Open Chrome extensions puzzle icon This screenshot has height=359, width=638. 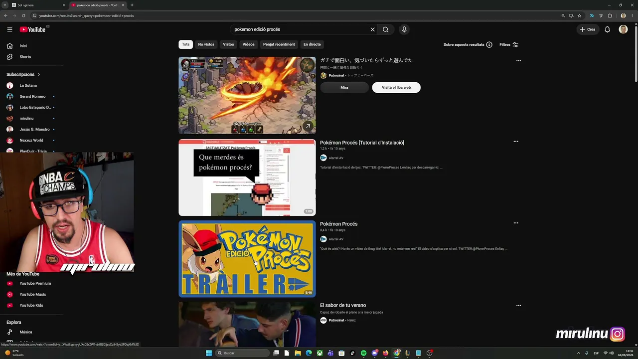610,15
